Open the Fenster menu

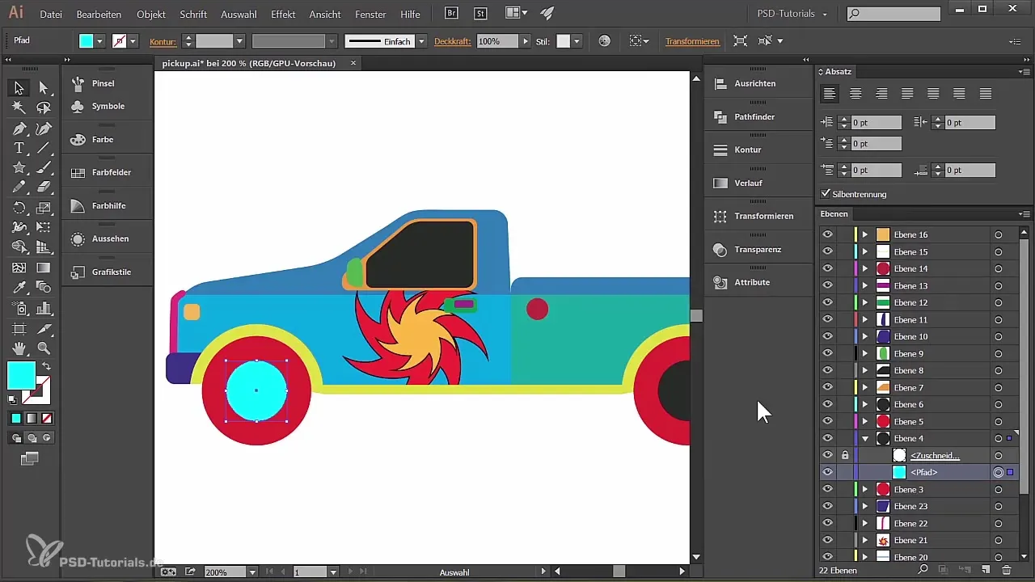pos(371,15)
